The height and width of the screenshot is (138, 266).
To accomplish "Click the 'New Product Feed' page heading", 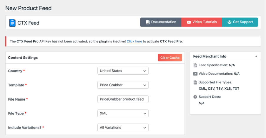I will [x=28, y=8].
